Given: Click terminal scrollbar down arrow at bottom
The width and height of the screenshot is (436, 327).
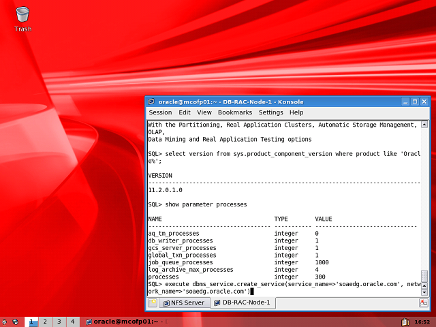Looking at the screenshot, I should click(424, 292).
